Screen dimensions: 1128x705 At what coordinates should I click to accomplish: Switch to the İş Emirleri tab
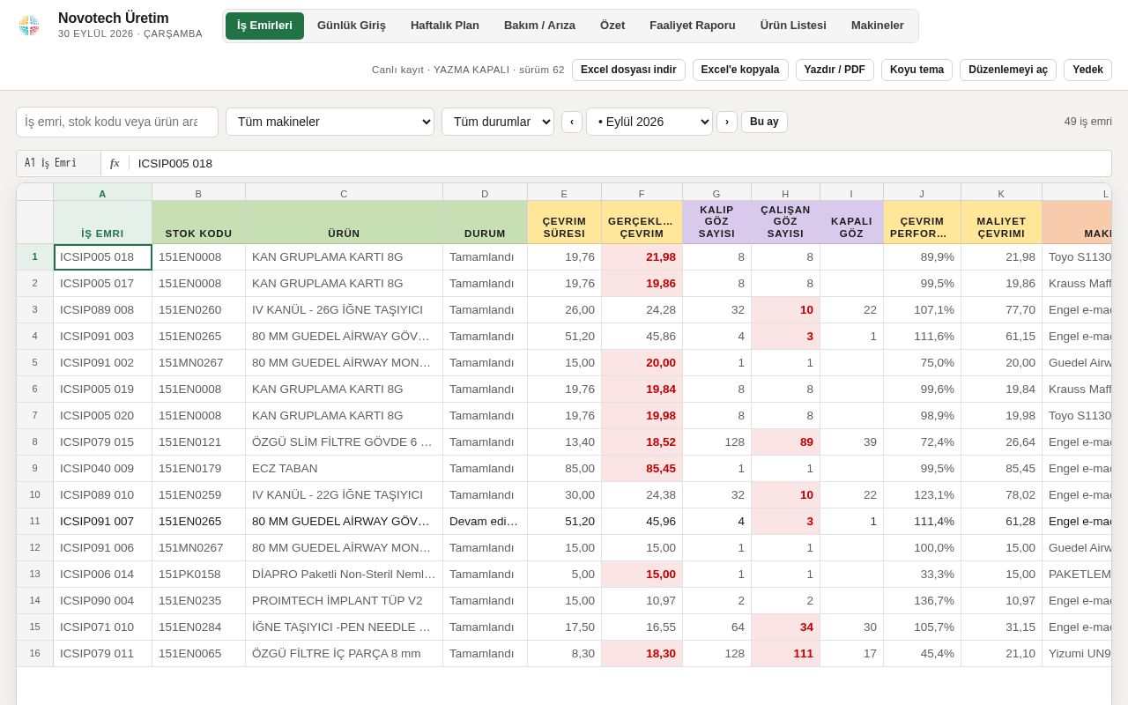click(264, 26)
